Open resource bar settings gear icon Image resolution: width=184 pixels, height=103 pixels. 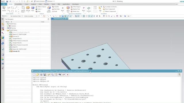pyautogui.click(x=3, y=19)
